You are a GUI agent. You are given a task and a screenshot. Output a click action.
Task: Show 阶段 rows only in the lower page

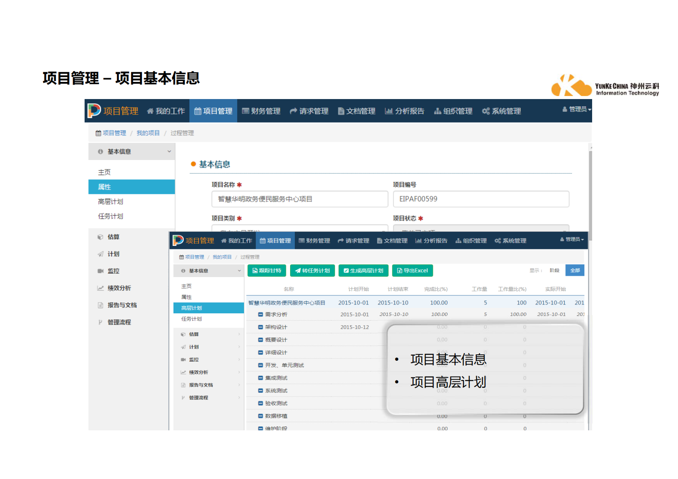555,271
